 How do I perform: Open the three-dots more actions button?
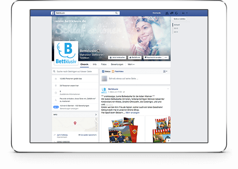166,57
